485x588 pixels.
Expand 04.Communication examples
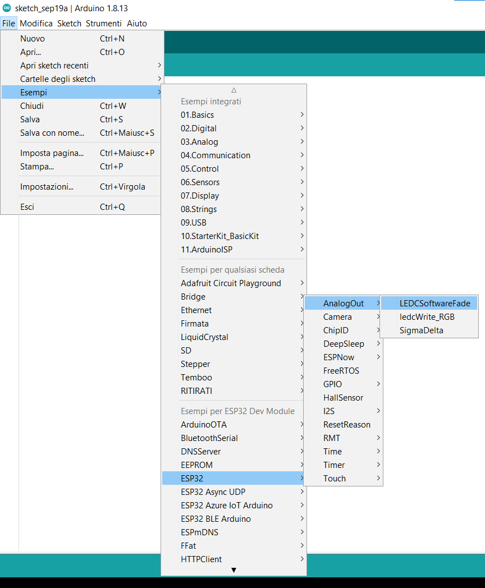234,155
